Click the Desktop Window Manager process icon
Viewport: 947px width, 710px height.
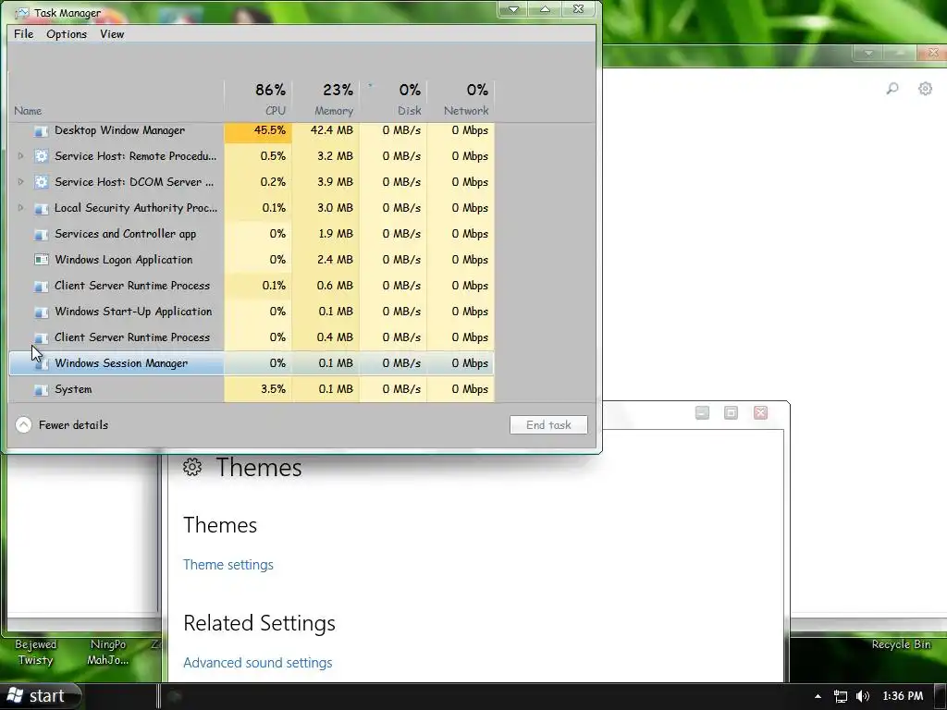(x=41, y=131)
